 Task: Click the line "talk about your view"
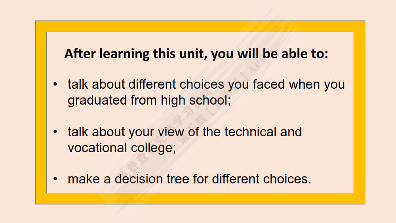click(x=185, y=132)
